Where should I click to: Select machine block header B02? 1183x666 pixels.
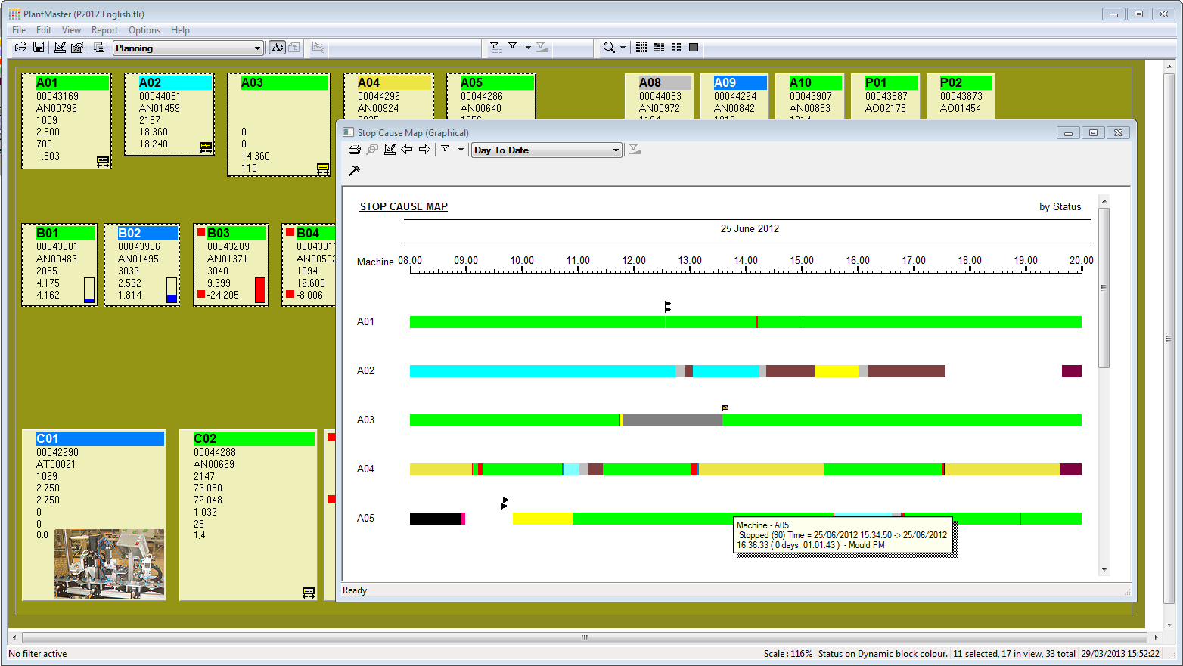147,233
